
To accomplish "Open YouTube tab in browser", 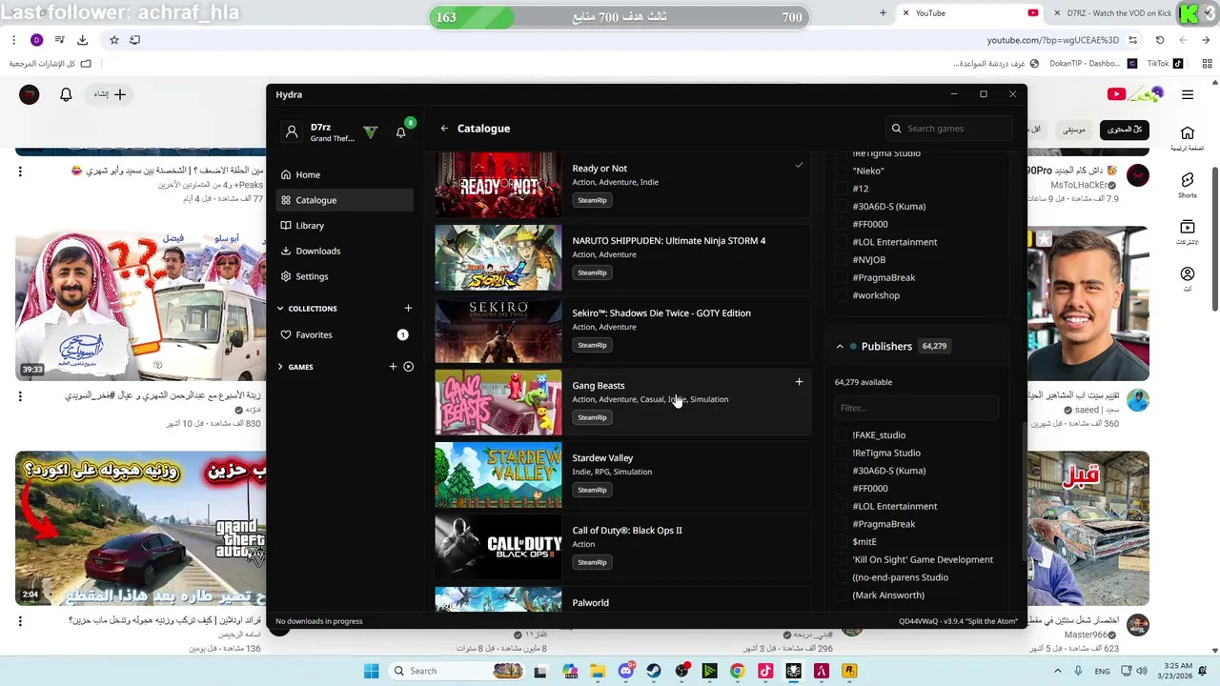I will click(970, 13).
